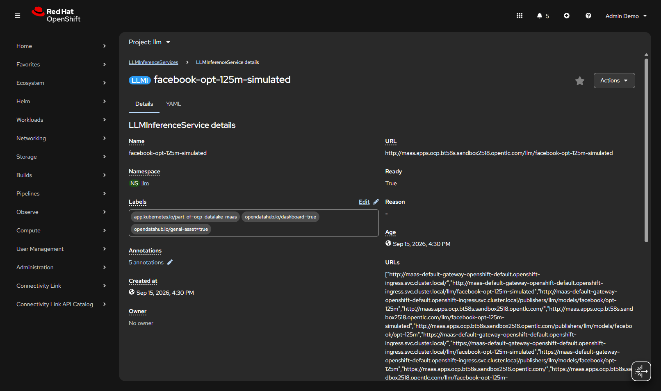Open the Project: llm selector
The image size is (661, 391).
(149, 42)
